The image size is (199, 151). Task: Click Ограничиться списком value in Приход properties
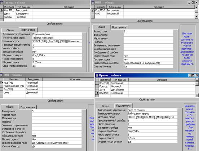pyautogui.click(x=152, y=142)
